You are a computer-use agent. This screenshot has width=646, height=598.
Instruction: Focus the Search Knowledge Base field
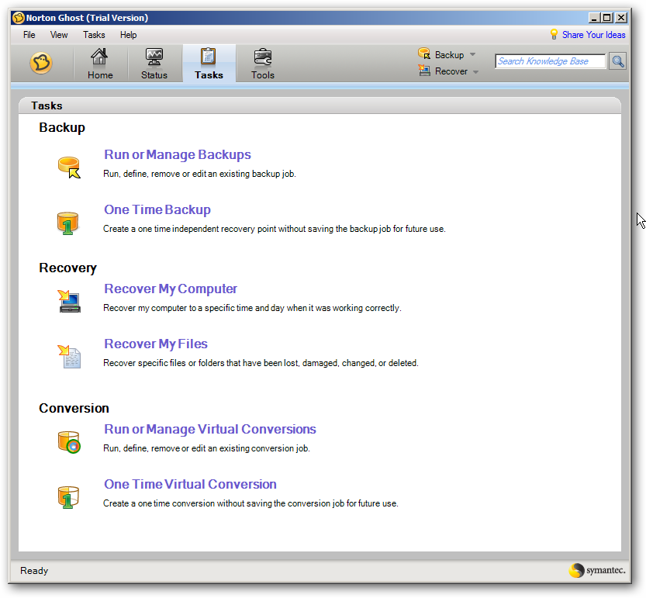point(551,61)
